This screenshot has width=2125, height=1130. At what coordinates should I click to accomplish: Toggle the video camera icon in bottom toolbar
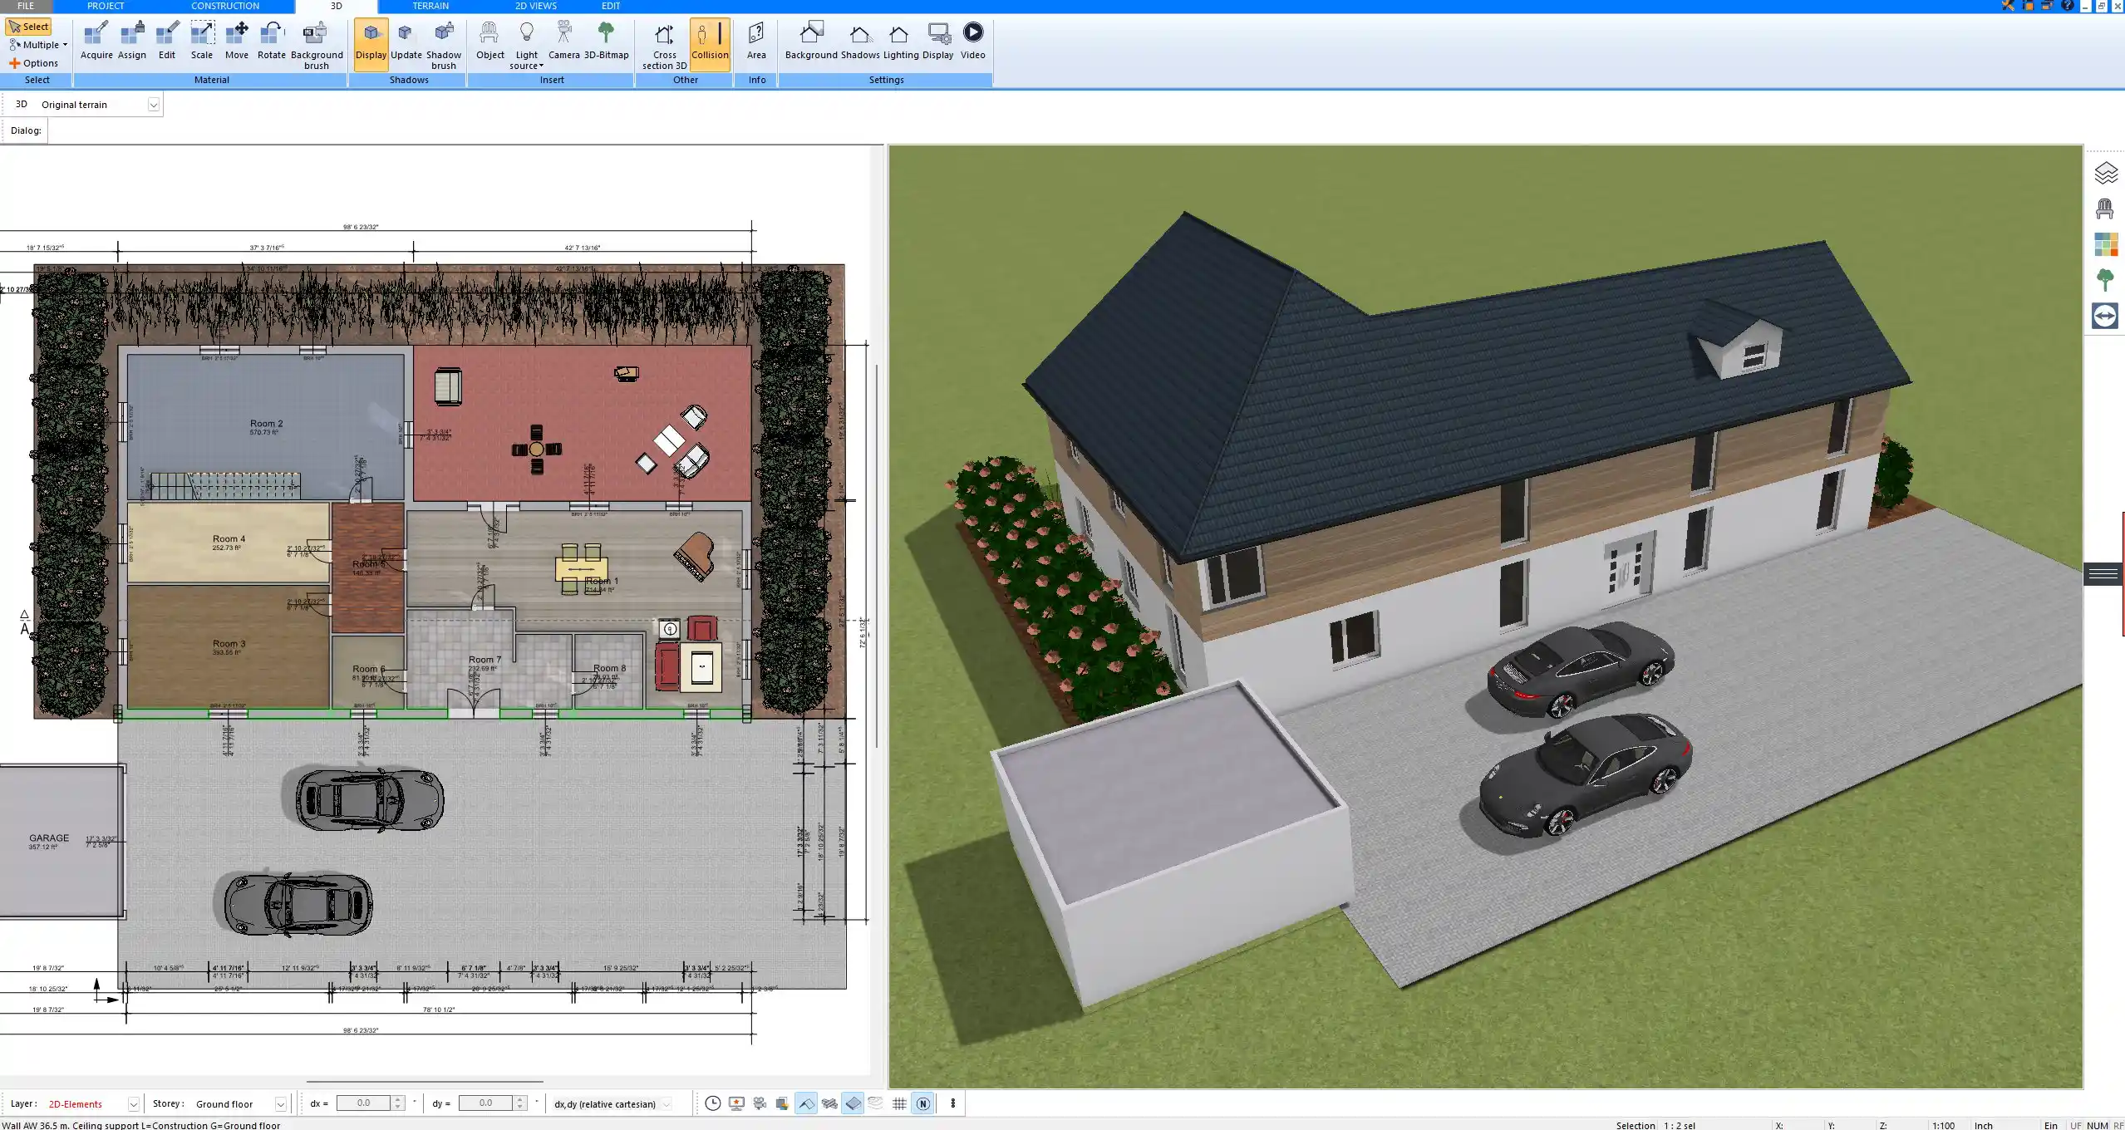coord(760,1103)
